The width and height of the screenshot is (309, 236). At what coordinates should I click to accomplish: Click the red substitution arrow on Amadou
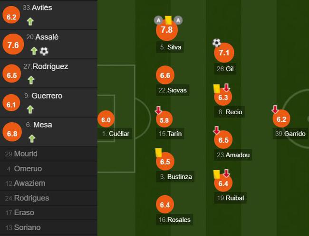click(216, 130)
